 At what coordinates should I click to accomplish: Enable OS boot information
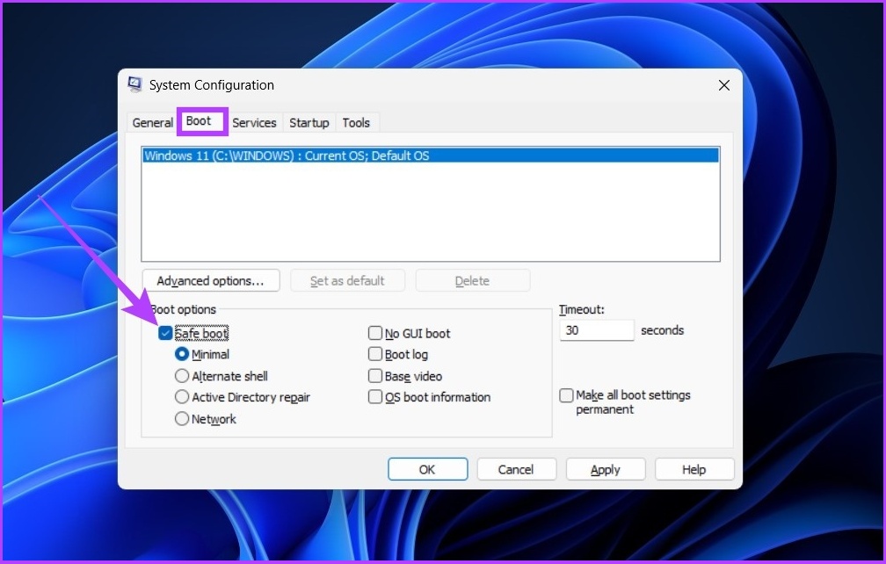click(375, 397)
